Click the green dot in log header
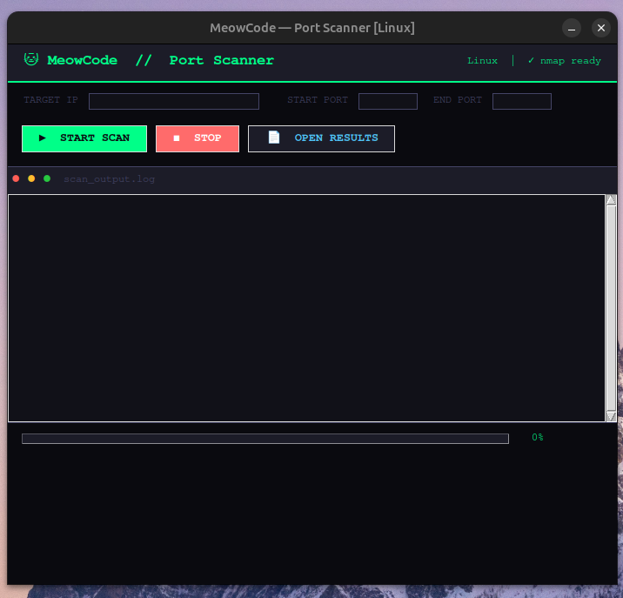 click(x=47, y=178)
